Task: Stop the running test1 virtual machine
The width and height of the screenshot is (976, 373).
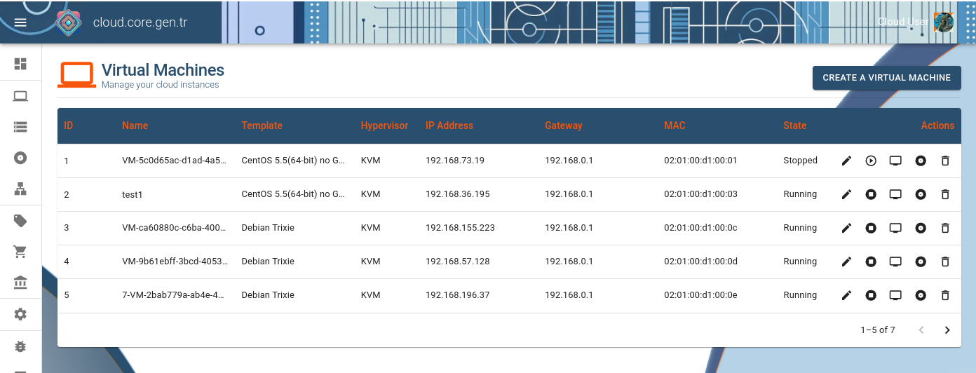Action: 871,194
